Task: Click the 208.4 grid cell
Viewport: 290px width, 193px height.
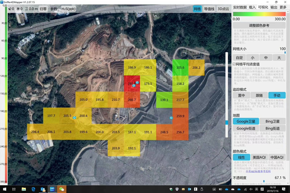Action: point(35,132)
